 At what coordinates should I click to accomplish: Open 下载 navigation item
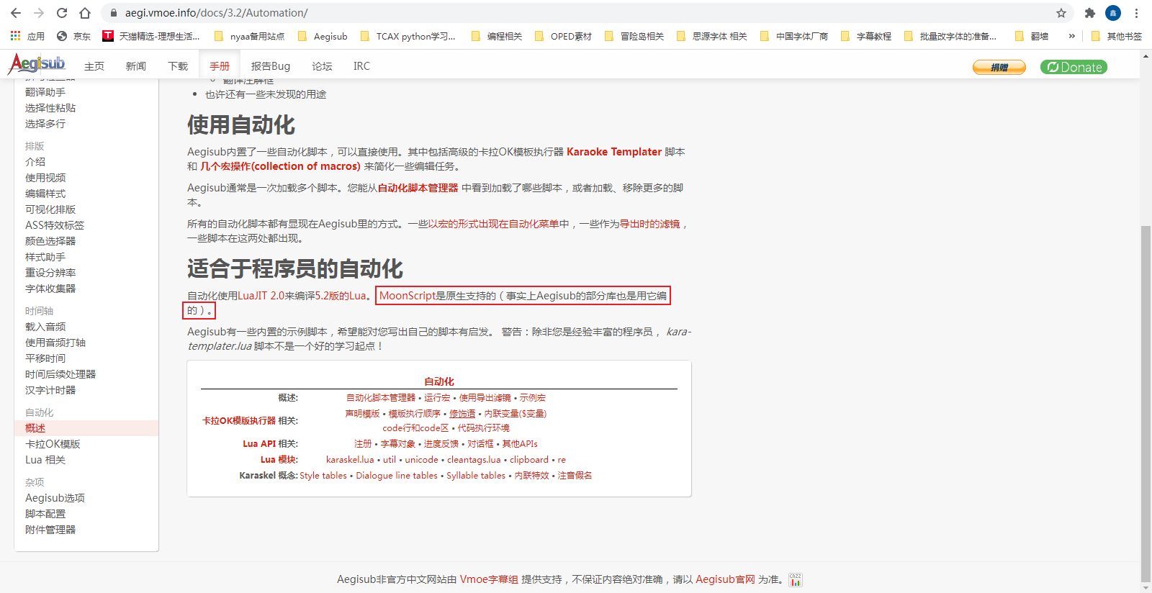click(x=178, y=66)
